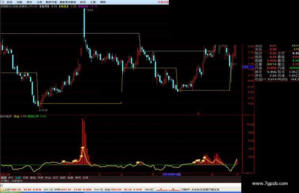Open the 工具 menu
The width and height of the screenshot is (299, 193).
tap(93, 2)
